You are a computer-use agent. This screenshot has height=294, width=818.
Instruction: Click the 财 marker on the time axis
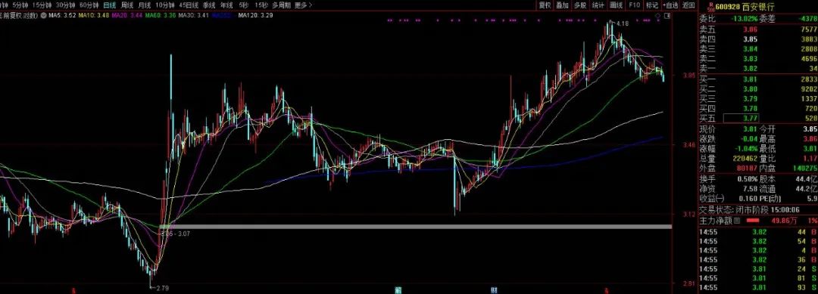click(x=494, y=289)
